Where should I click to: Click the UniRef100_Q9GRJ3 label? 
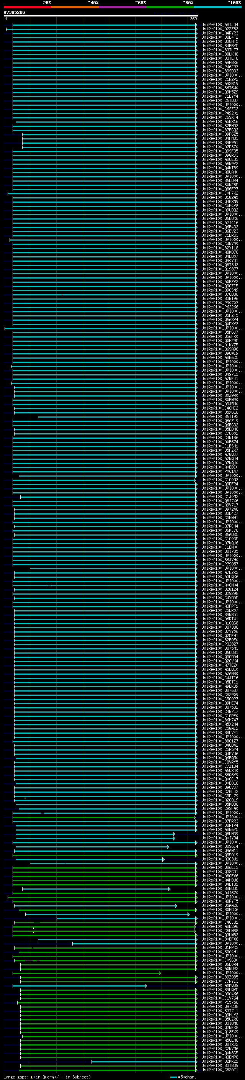pos(220,156)
